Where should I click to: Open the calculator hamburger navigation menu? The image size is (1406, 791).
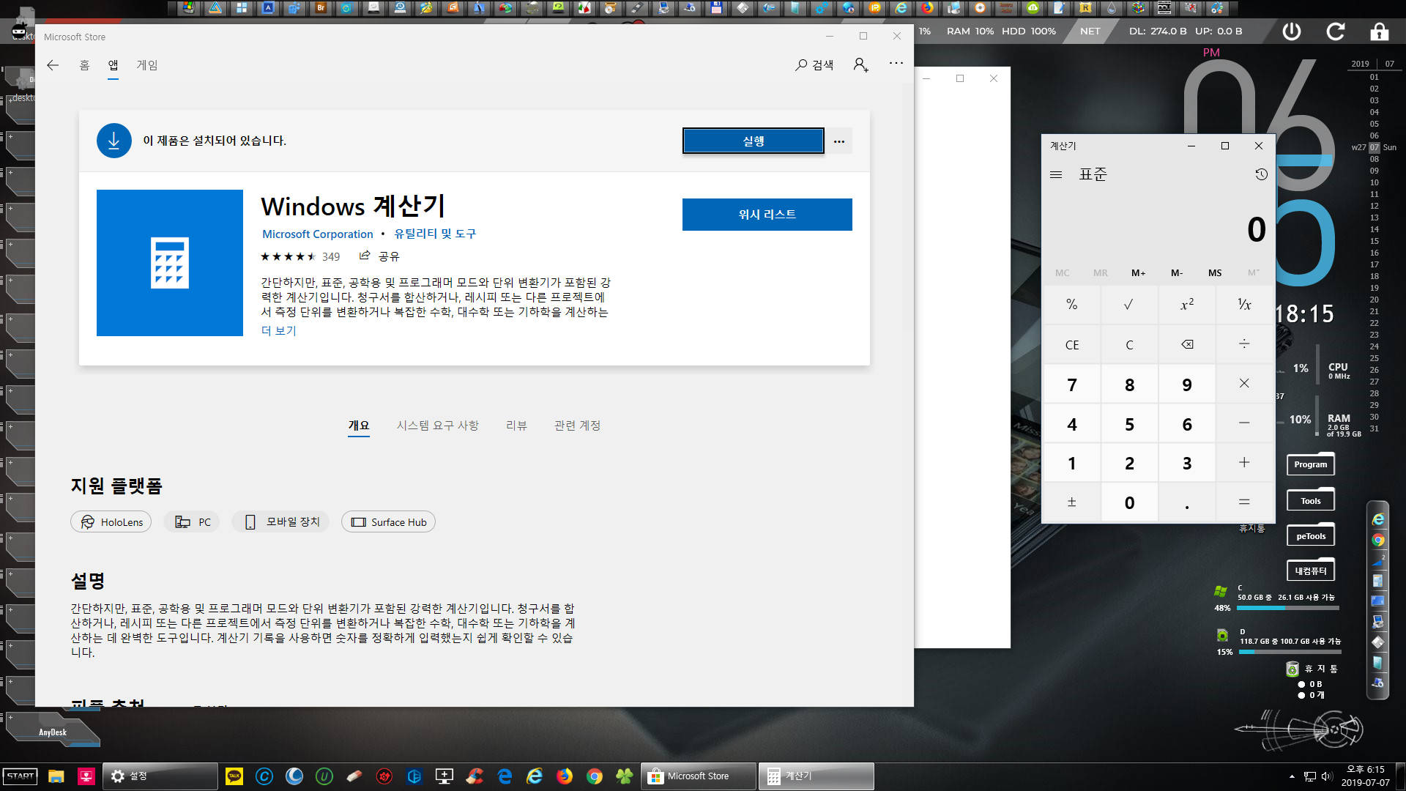1056,174
